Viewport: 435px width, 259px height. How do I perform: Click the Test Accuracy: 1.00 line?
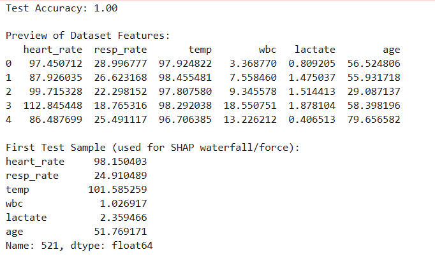[x=61, y=9]
